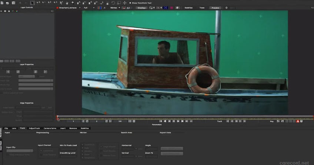Go to the first frame
314x165 pixels.
(161, 121)
